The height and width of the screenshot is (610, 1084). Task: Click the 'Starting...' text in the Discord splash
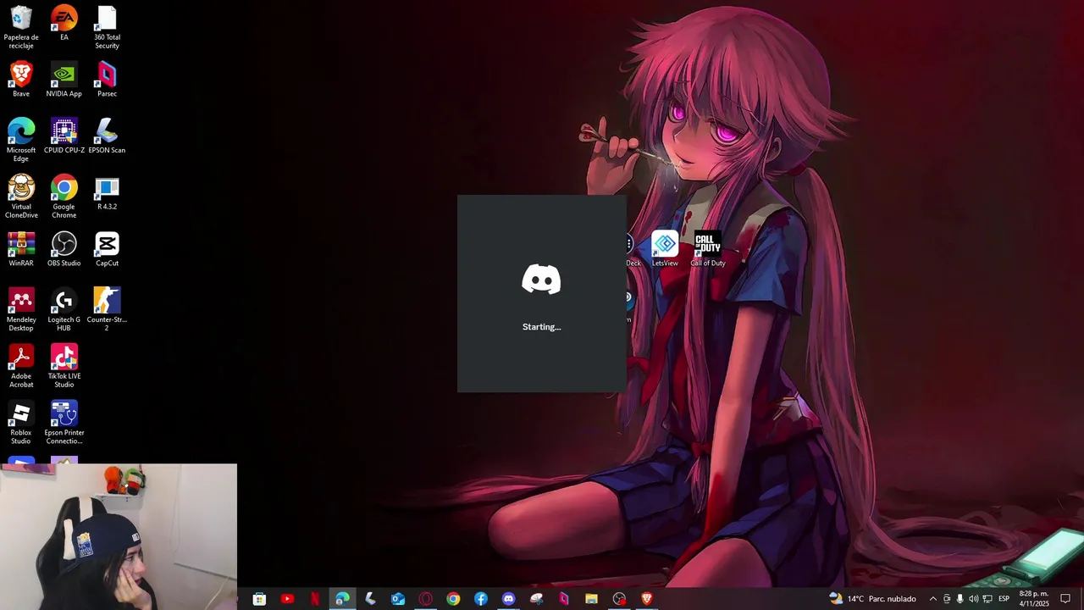click(541, 327)
